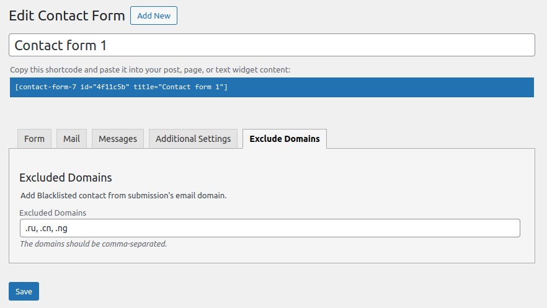Select the Exclude Domains tab
547x308 pixels.
[285, 139]
